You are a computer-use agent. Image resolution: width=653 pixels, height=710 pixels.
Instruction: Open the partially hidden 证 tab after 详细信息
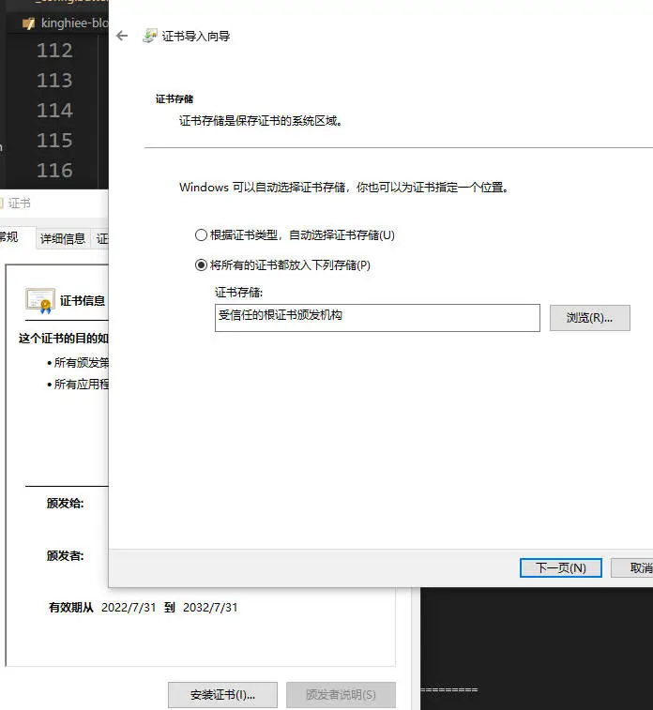[100, 238]
